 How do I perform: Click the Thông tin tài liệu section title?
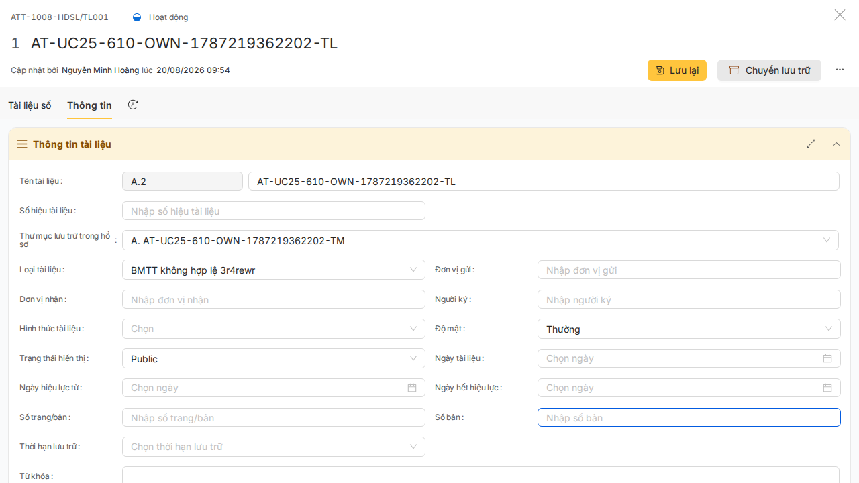click(72, 144)
